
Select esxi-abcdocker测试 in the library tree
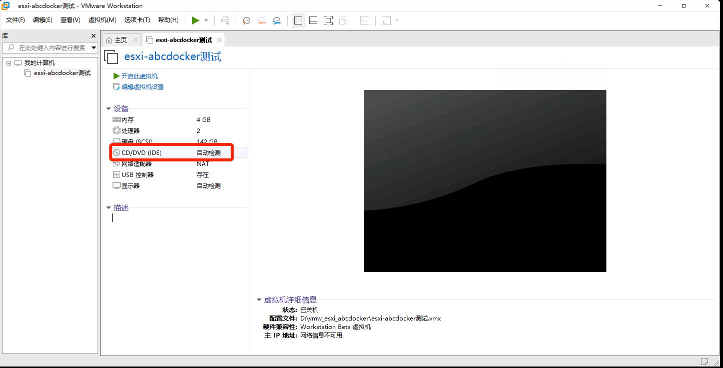coord(62,73)
